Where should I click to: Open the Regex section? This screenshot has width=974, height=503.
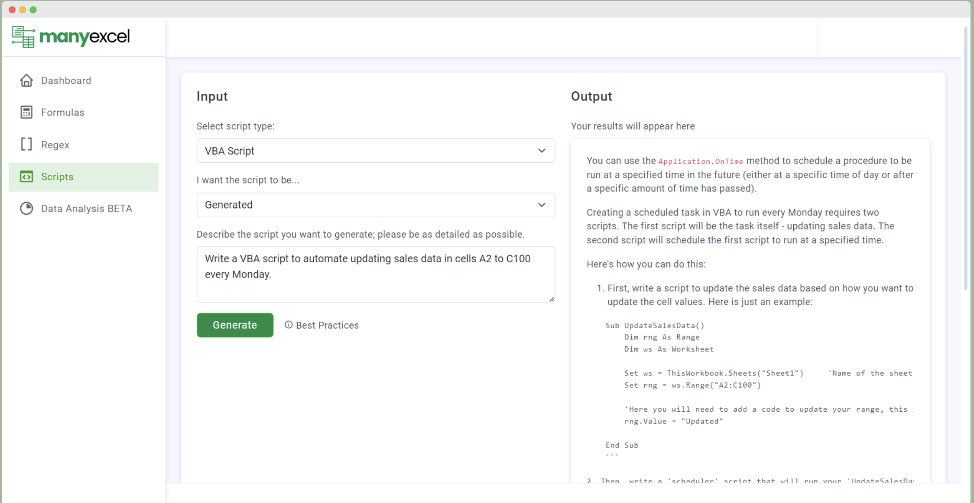pyautogui.click(x=84, y=145)
